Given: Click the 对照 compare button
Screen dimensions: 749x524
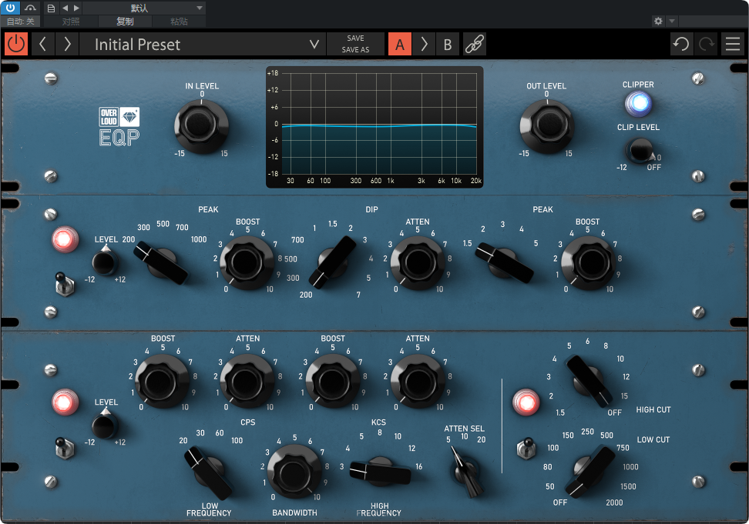Looking at the screenshot, I should click(x=71, y=22).
